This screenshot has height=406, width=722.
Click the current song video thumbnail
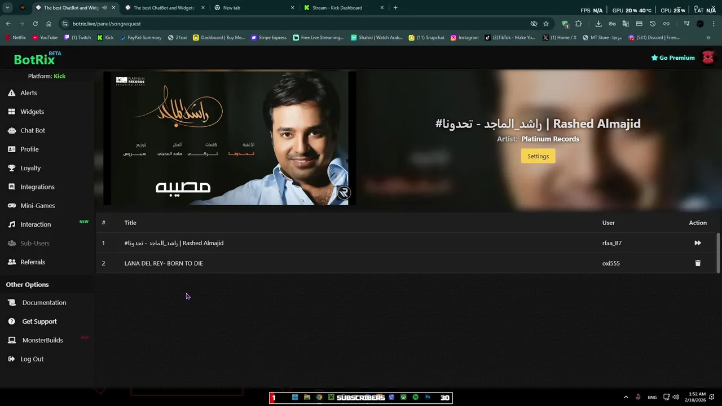point(230,138)
